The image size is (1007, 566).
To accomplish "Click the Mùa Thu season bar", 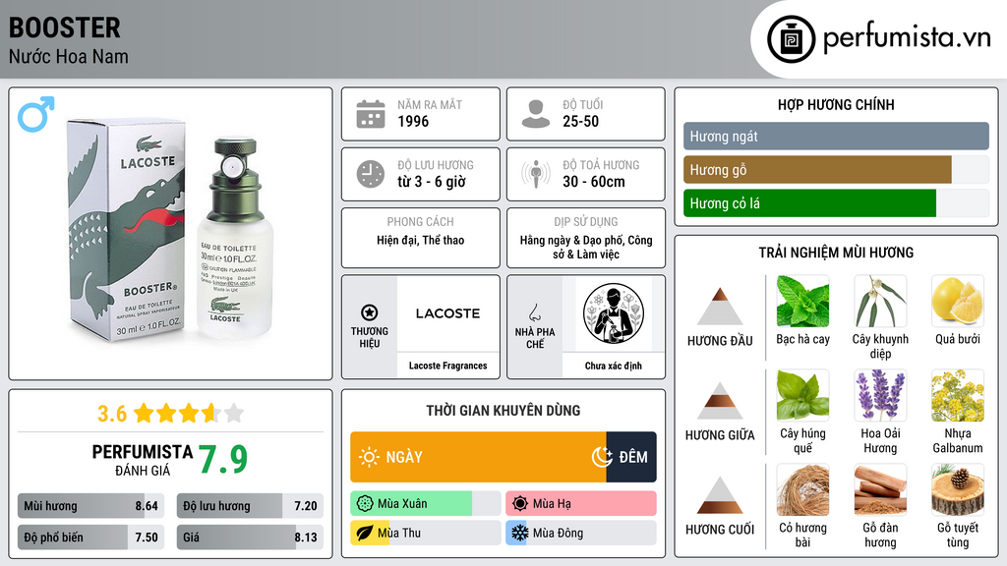I will [426, 534].
